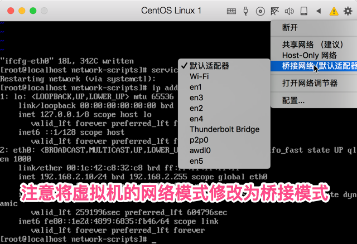Choose Host-Only 网络 mode
This screenshot has width=357, height=244.
[313, 55]
